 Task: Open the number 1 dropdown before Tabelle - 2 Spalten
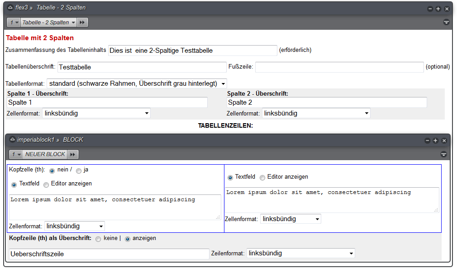(14, 23)
